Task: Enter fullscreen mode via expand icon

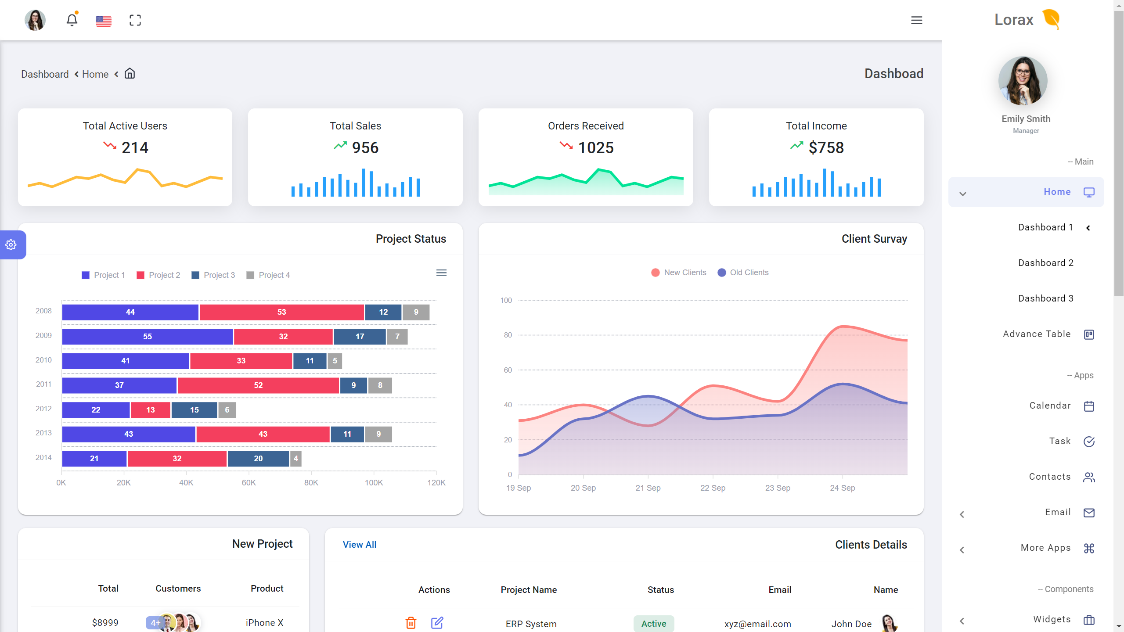Action: click(135, 20)
